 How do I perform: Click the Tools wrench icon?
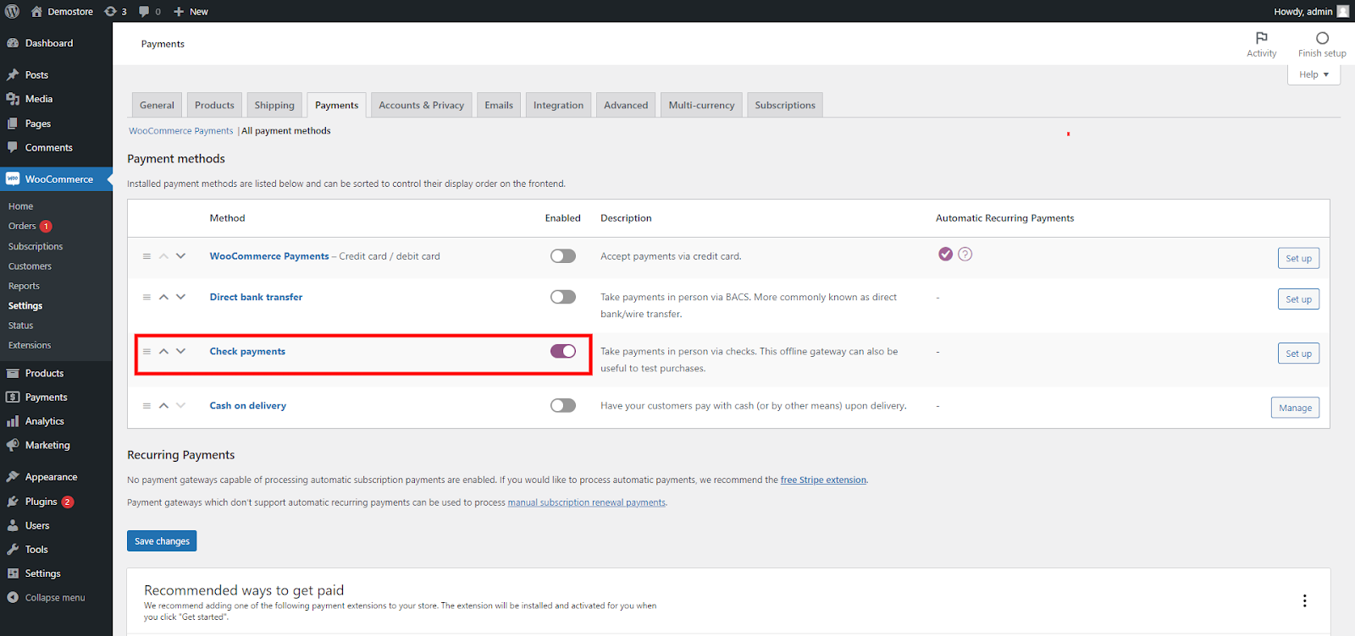13,549
